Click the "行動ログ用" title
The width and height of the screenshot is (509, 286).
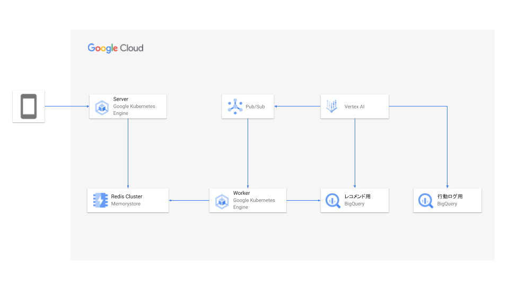pos(450,196)
